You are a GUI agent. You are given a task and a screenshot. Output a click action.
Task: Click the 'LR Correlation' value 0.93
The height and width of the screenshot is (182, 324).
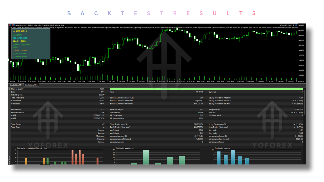[202, 116]
